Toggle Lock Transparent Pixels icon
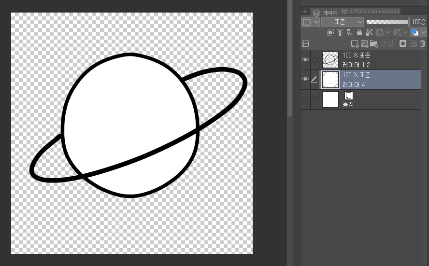Screen dimensions: 429x266 point(369,32)
